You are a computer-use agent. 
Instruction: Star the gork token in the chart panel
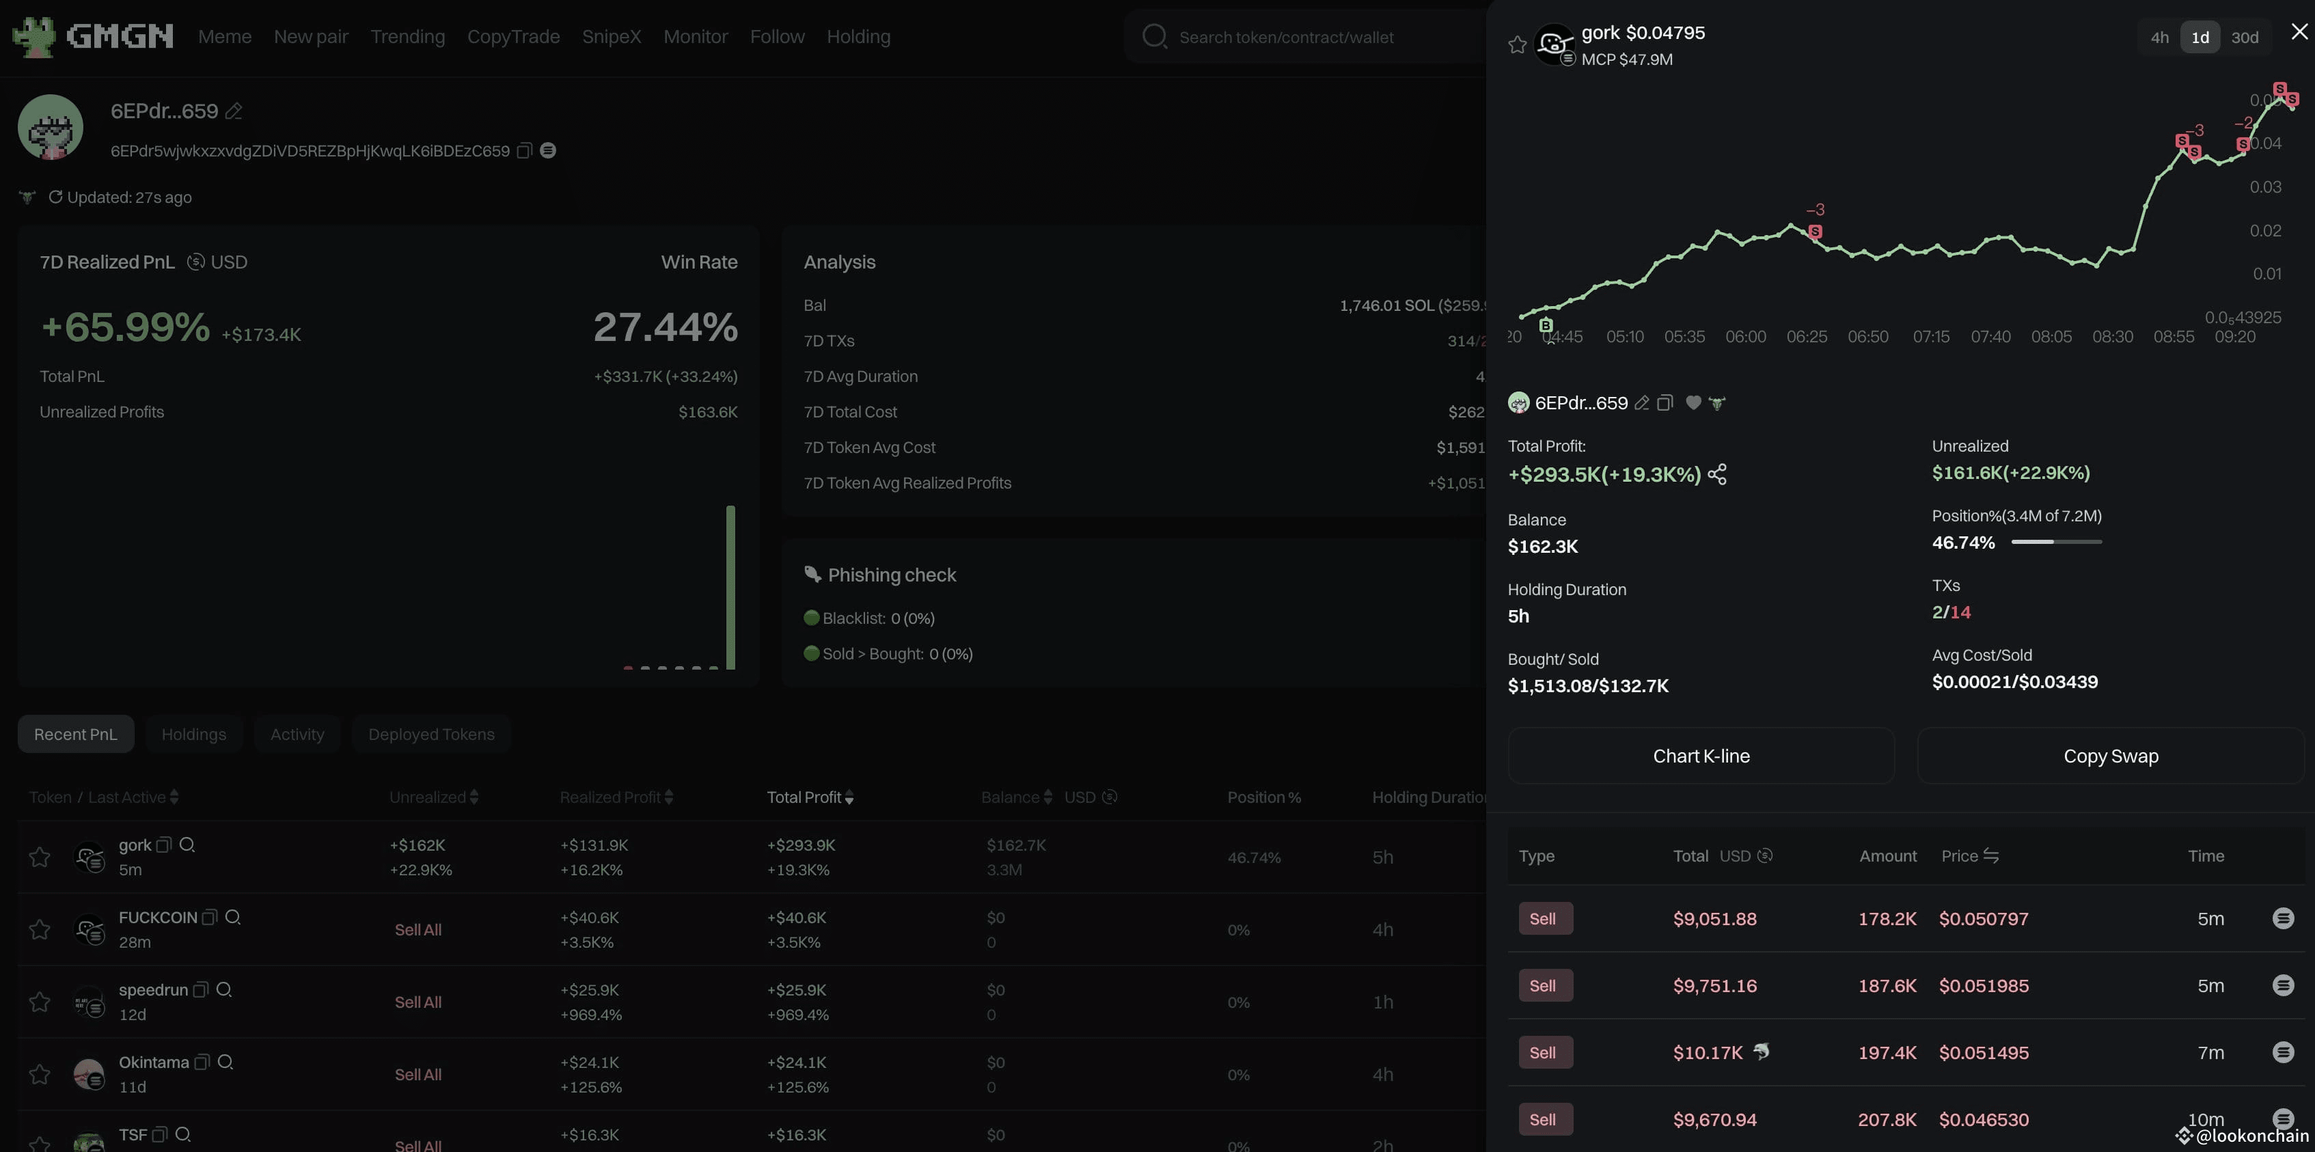(x=1517, y=44)
